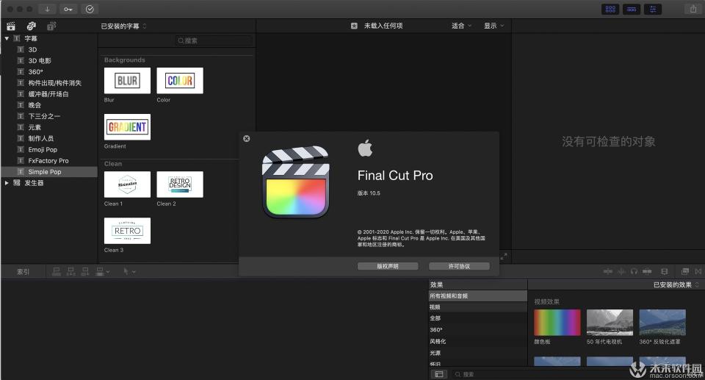Open clip appearance filmstrip icon

click(664, 271)
